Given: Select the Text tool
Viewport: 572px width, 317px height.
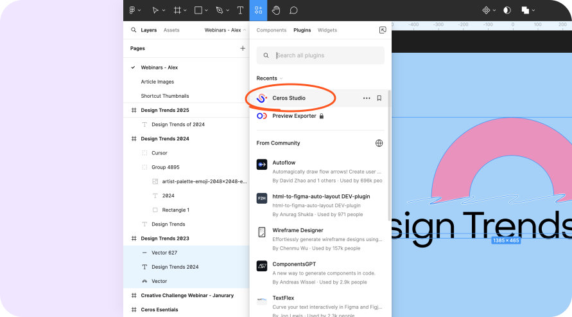Looking at the screenshot, I should [x=240, y=10].
